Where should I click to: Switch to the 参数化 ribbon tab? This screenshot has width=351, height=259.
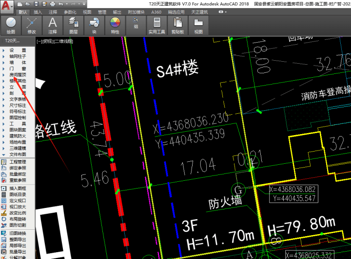(x=70, y=12)
